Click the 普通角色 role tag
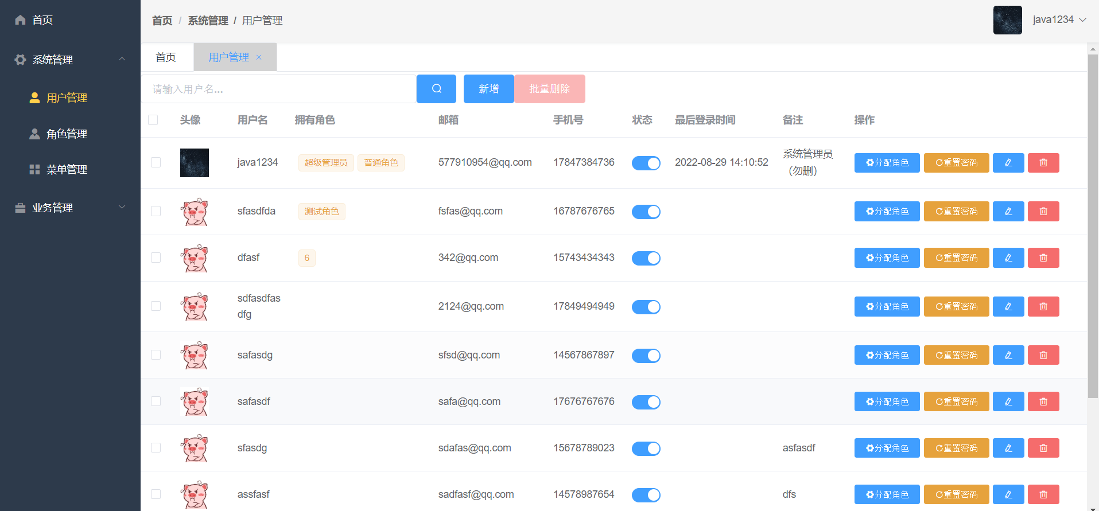 (381, 163)
